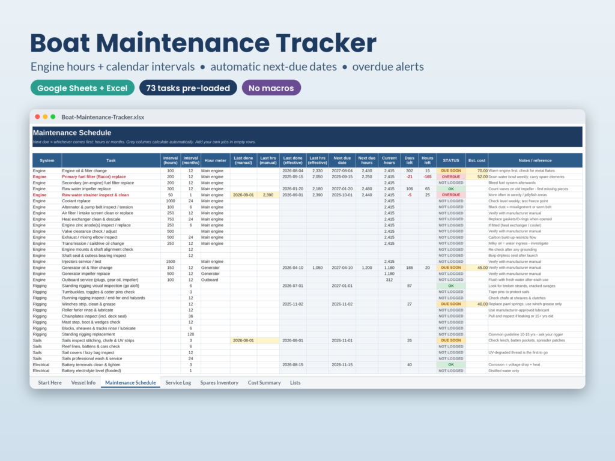Image resolution: width=615 pixels, height=461 pixels.
Task: Click the manual last hrs cell 2,390
Action: point(268,195)
